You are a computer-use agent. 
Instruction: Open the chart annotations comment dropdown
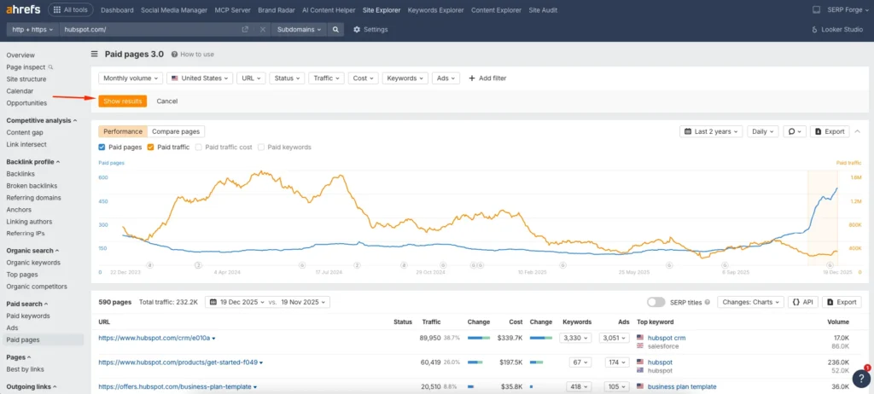coord(795,131)
